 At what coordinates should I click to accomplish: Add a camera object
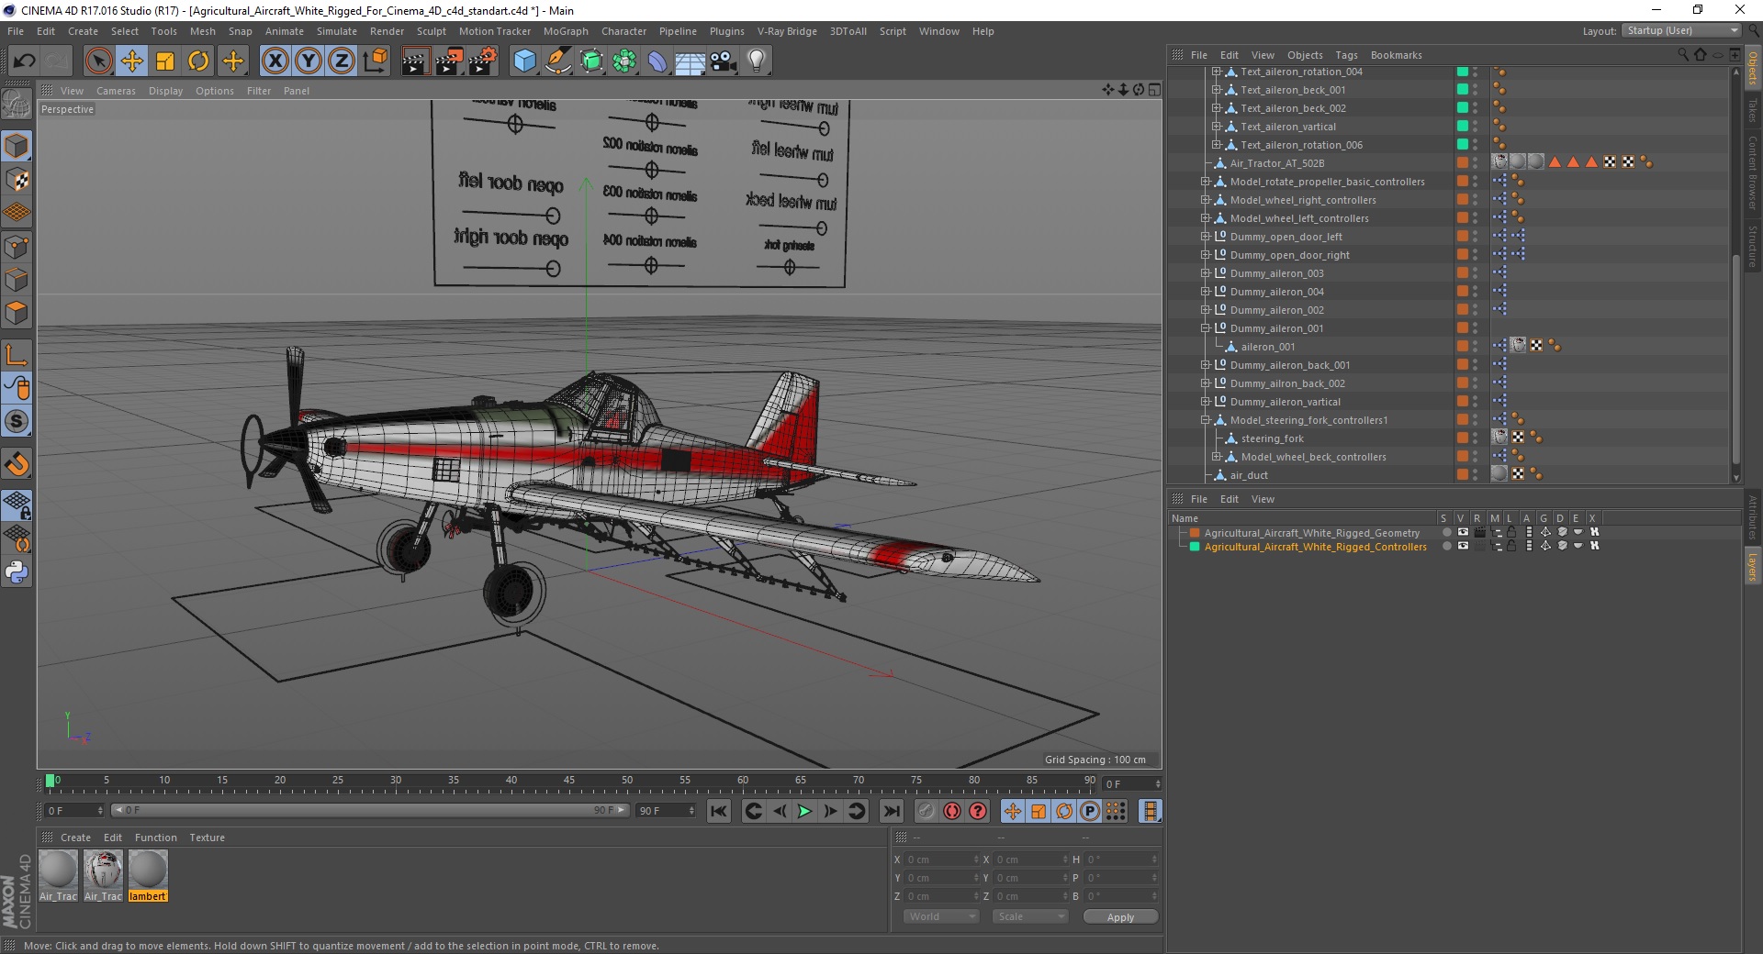724,61
